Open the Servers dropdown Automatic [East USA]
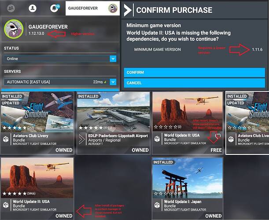Viewport: 269px width, 220px height. (x=60, y=82)
